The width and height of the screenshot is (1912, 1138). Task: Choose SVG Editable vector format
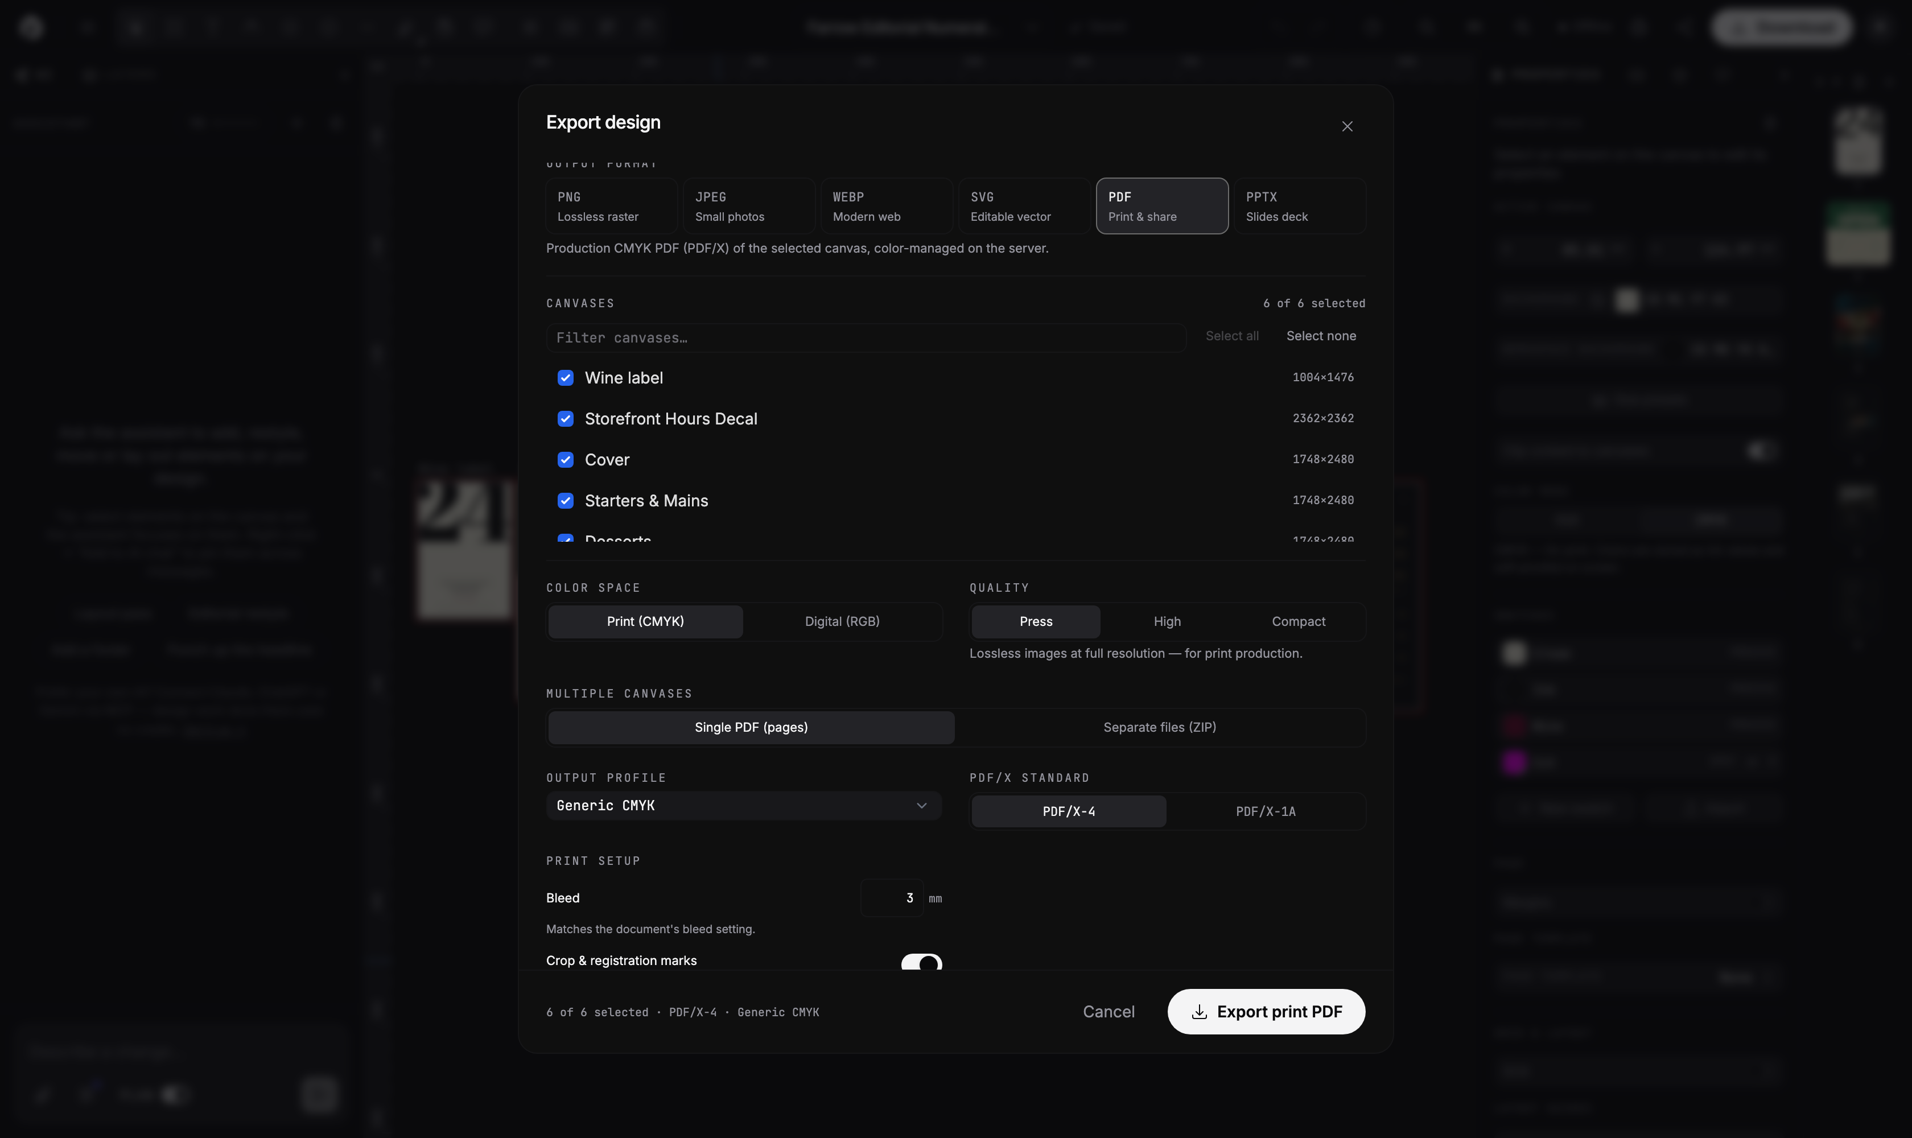tap(1024, 207)
